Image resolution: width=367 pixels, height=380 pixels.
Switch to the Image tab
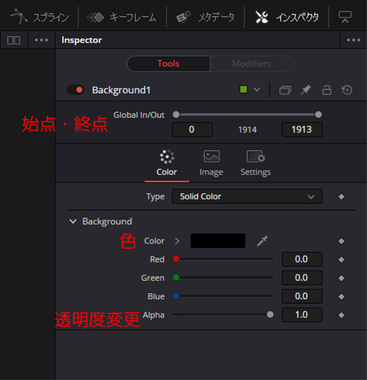[211, 163]
